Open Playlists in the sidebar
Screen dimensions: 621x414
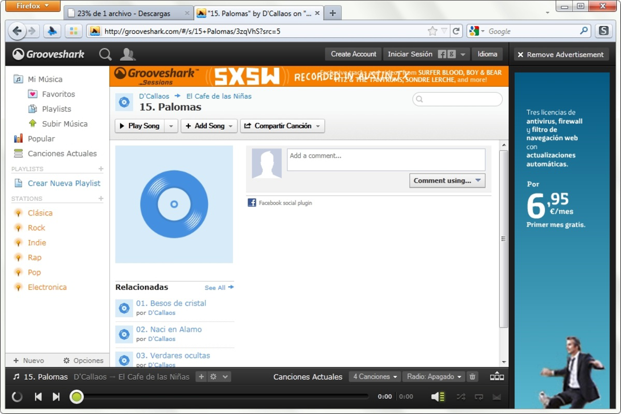50,109
